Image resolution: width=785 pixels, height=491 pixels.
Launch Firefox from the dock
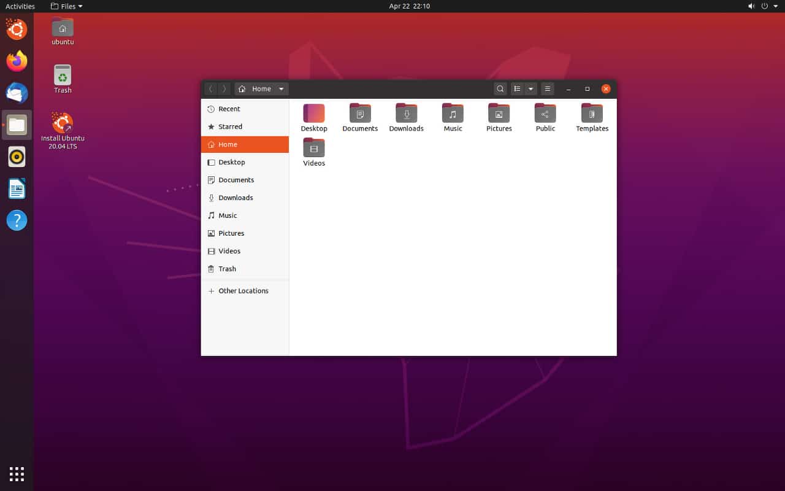[x=16, y=61]
